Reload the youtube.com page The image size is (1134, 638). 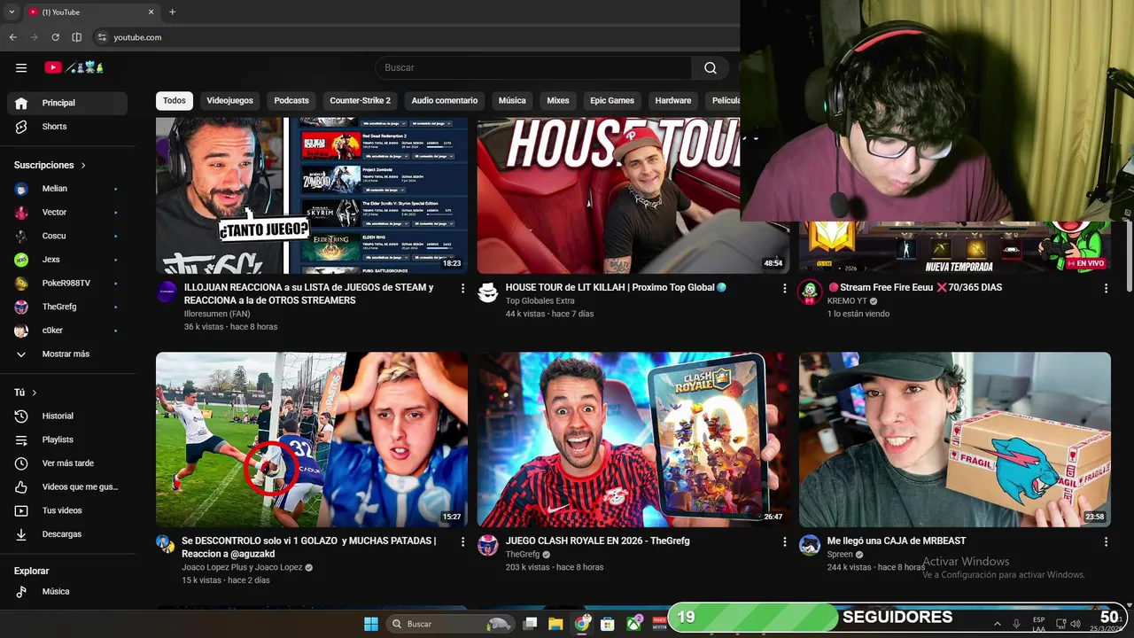coord(55,37)
